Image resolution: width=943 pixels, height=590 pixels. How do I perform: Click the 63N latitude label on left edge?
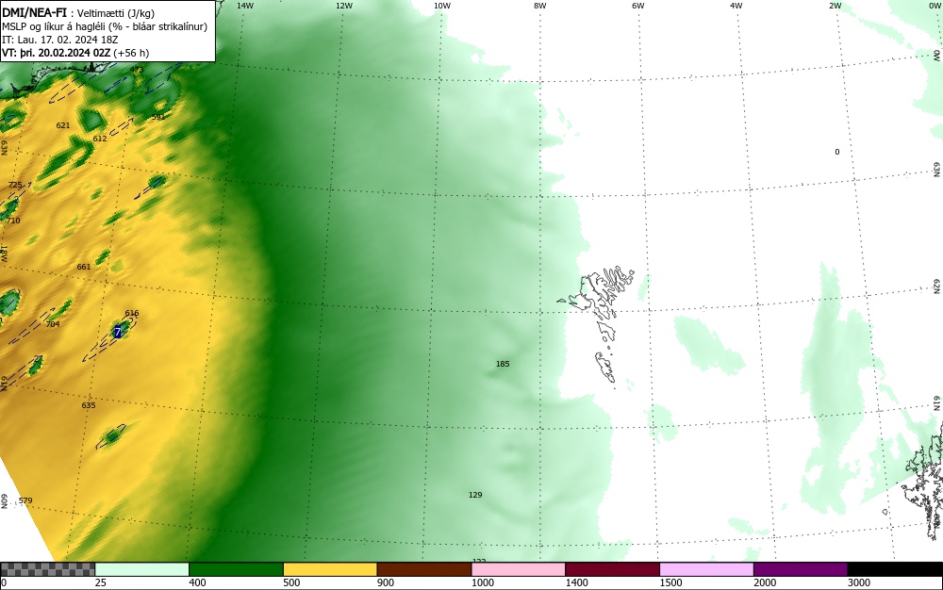click(4, 148)
